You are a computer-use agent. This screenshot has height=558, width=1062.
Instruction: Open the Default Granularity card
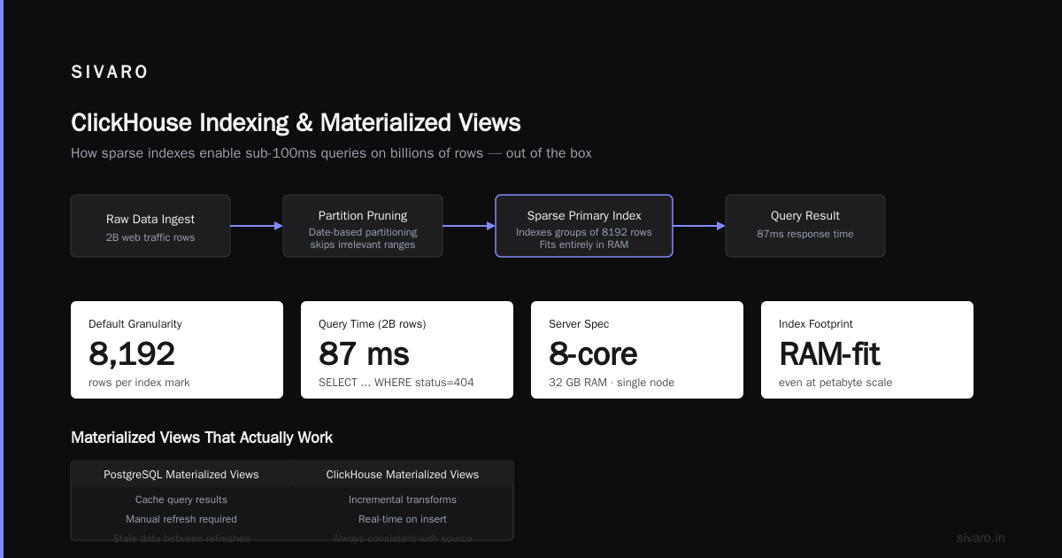[x=177, y=350]
